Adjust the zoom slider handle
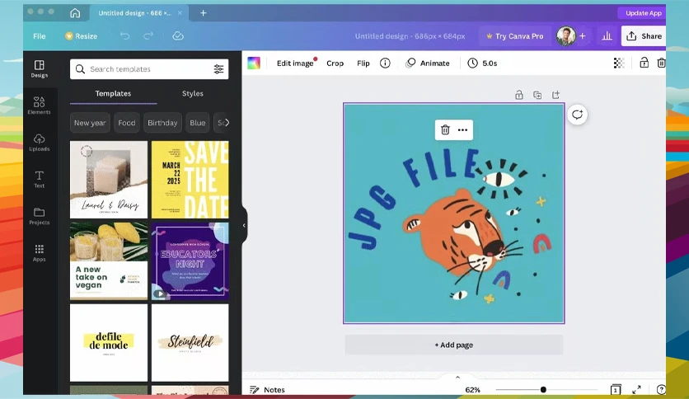This screenshot has width=689, height=399. point(543,390)
